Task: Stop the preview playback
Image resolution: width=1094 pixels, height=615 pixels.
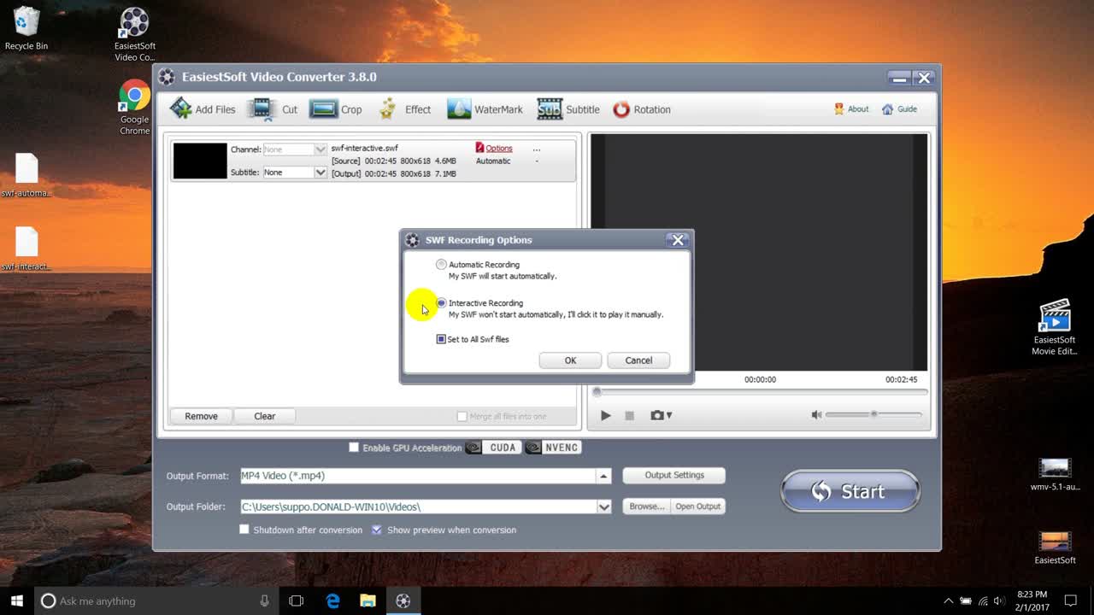Action: click(x=629, y=415)
